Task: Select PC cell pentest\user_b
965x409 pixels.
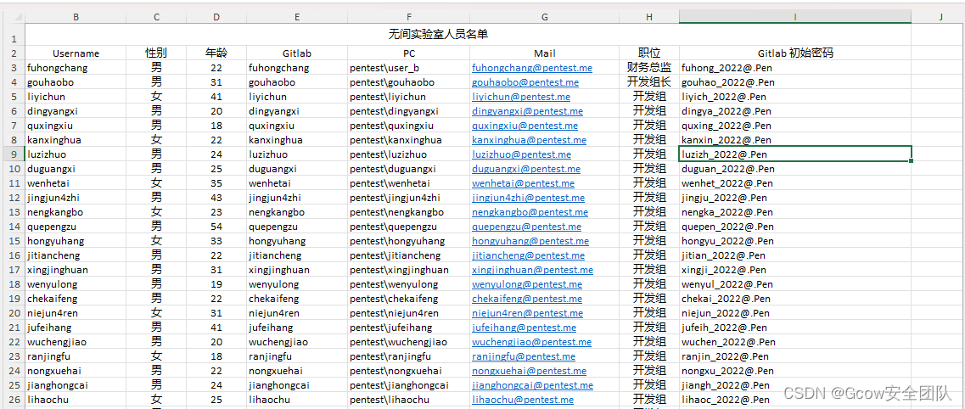Action: pyautogui.click(x=408, y=68)
